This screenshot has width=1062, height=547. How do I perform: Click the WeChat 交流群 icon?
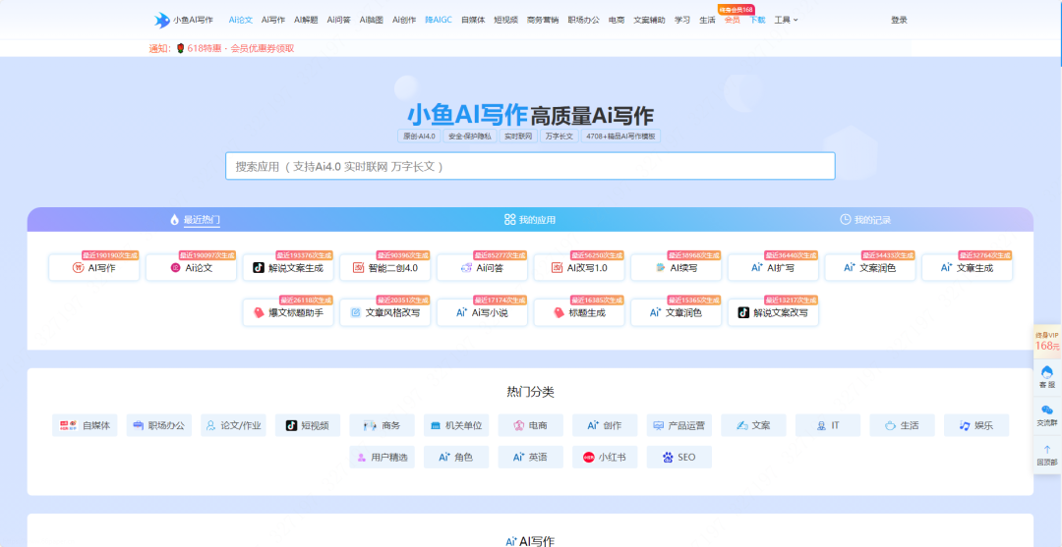[x=1047, y=410]
